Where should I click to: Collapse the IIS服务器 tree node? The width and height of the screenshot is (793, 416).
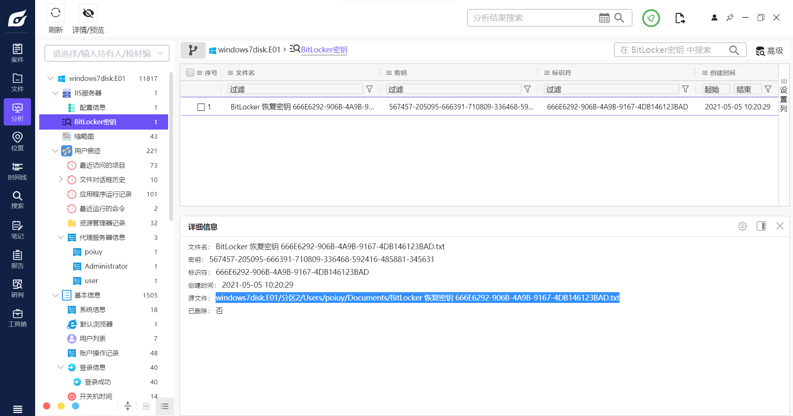point(55,93)
